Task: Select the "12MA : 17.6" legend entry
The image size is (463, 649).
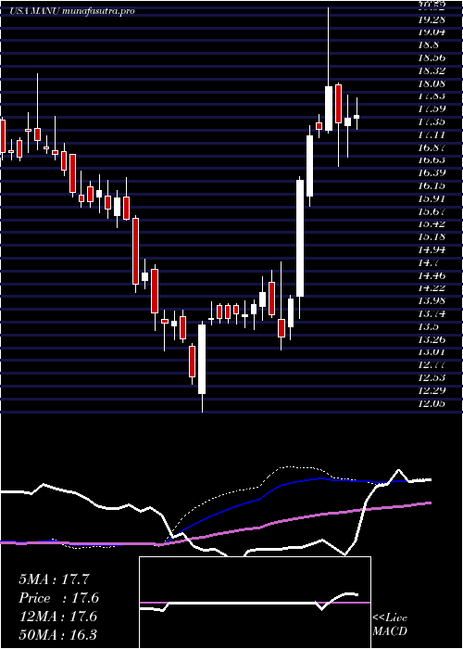Action: pyautogui.click(x=57, y=617)
